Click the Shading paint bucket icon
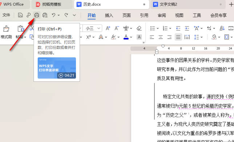The height and width of the screenshot is (142, 234). [214, 37]
